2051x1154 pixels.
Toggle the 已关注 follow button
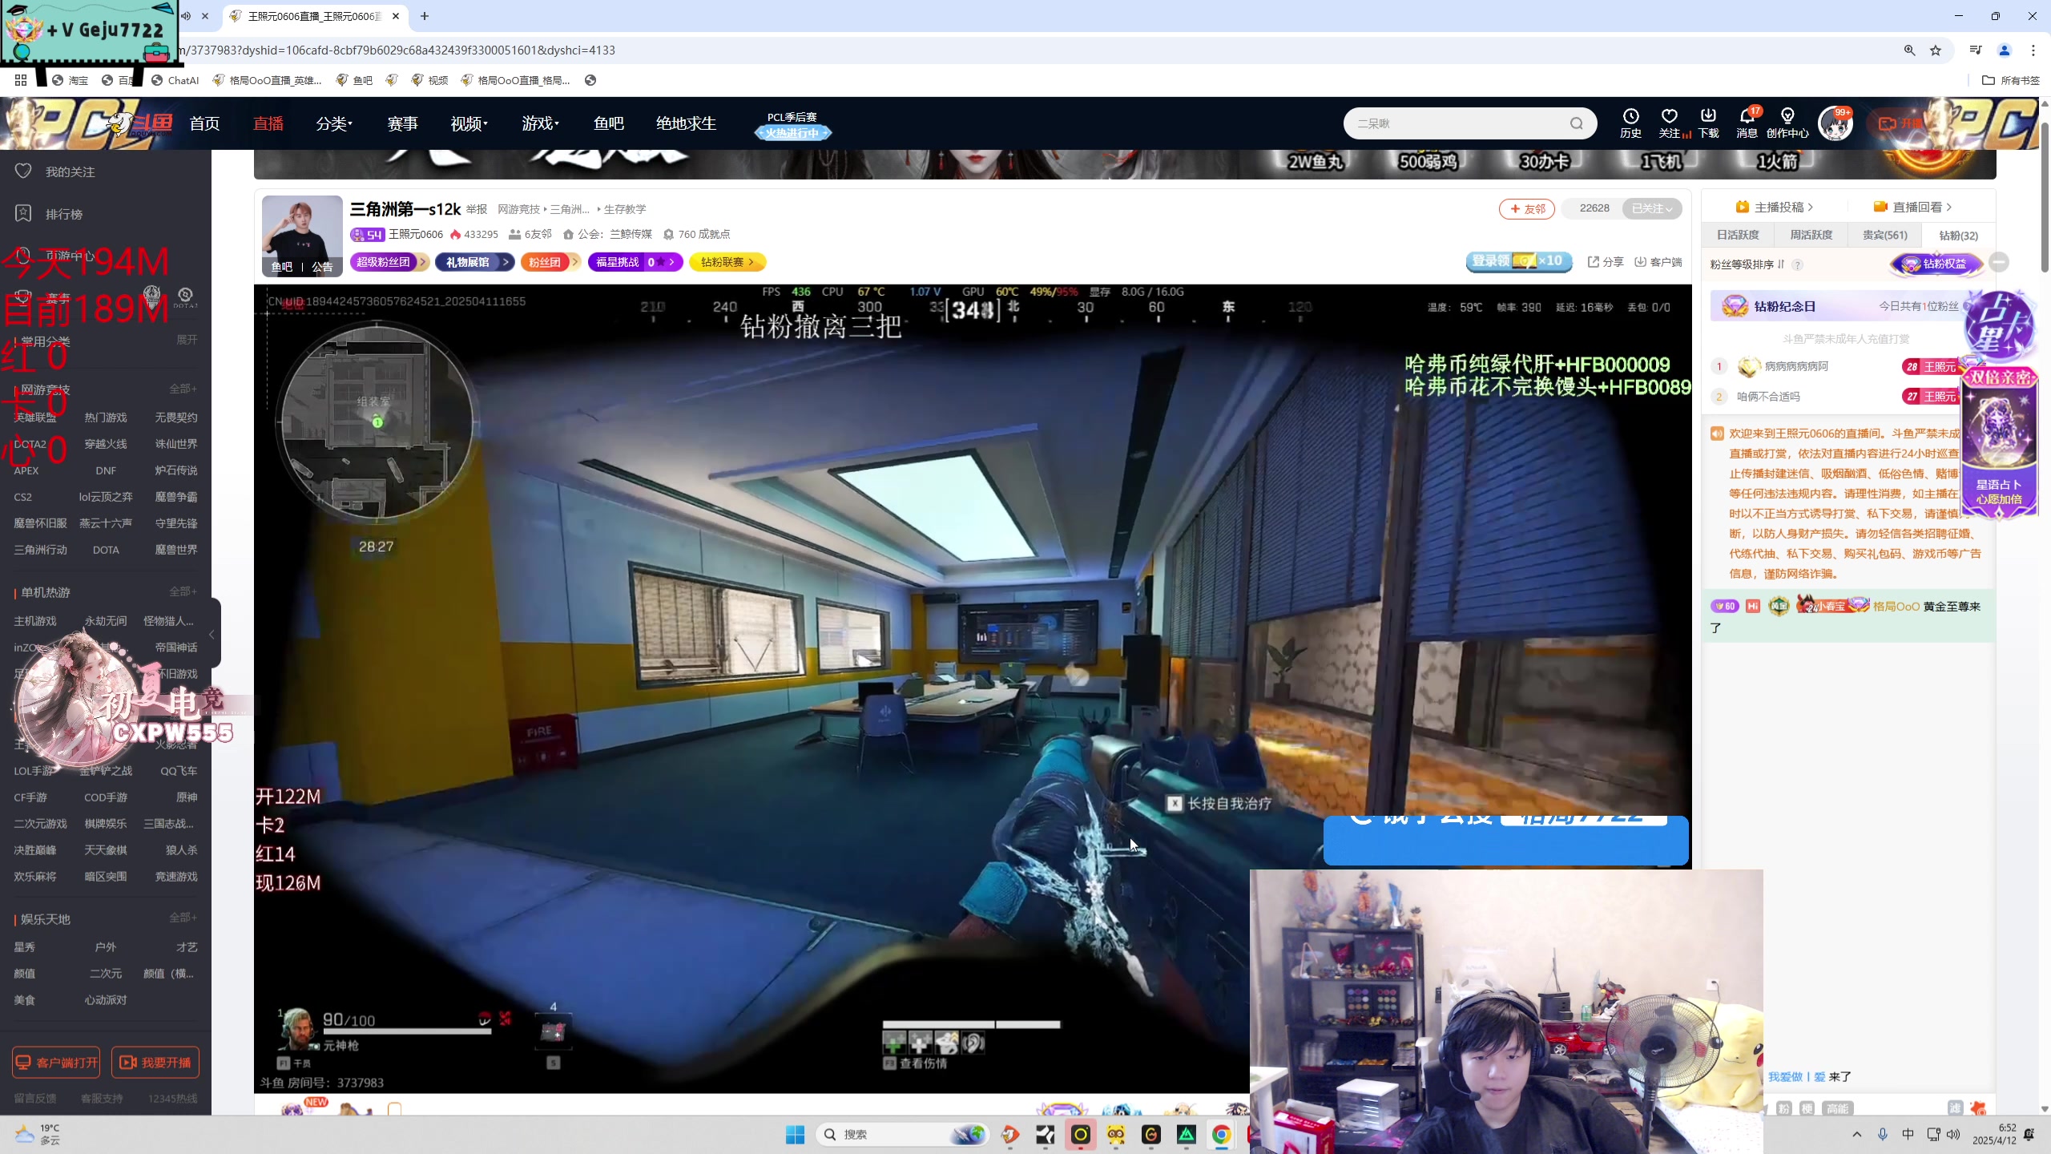(x=1652, y=208)
